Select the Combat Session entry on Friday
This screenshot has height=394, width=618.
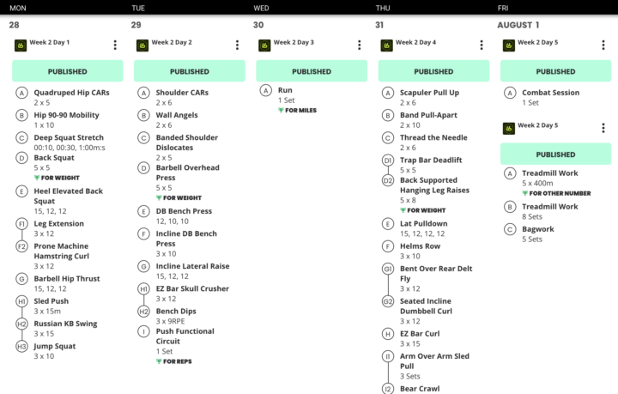pos(550,93)
